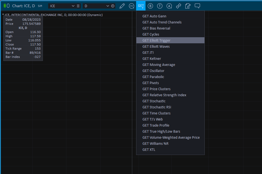
Task: Choose GET Auto Gann from menu
Action: coord(170,16)
